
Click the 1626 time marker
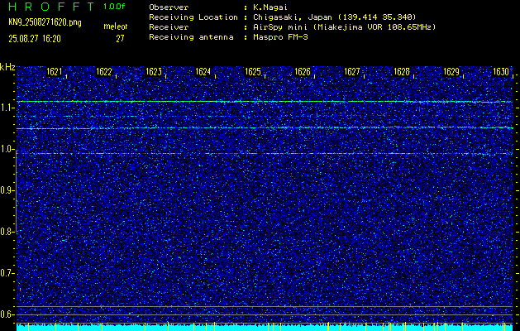point(303,71)
